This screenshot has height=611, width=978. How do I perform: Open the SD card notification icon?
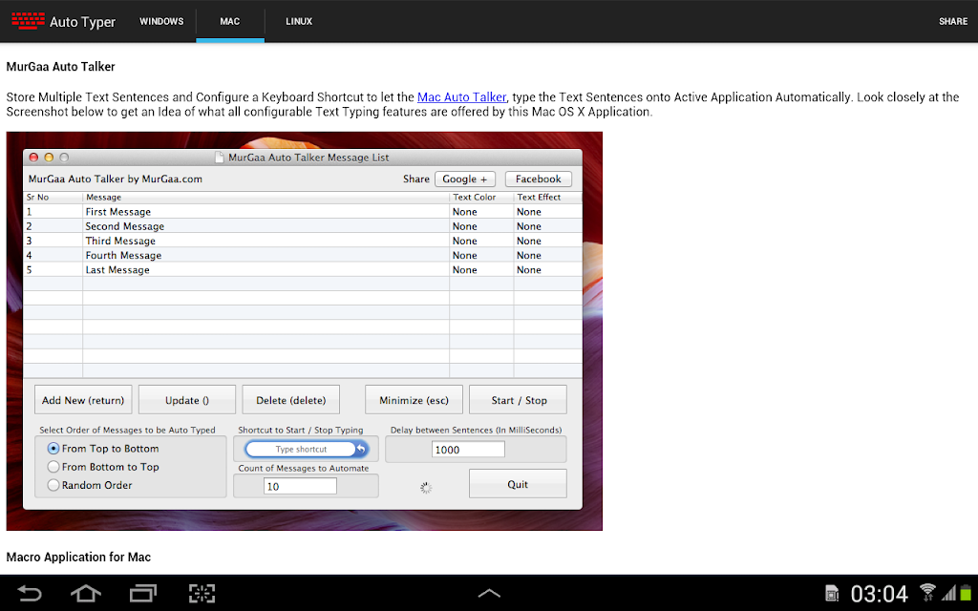pyautogui.click(x=832, y=594)
